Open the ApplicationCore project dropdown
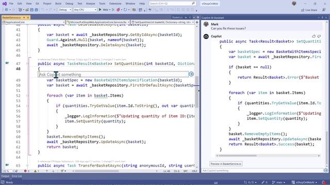Screen dimensions: 330x185 point(34,22)
